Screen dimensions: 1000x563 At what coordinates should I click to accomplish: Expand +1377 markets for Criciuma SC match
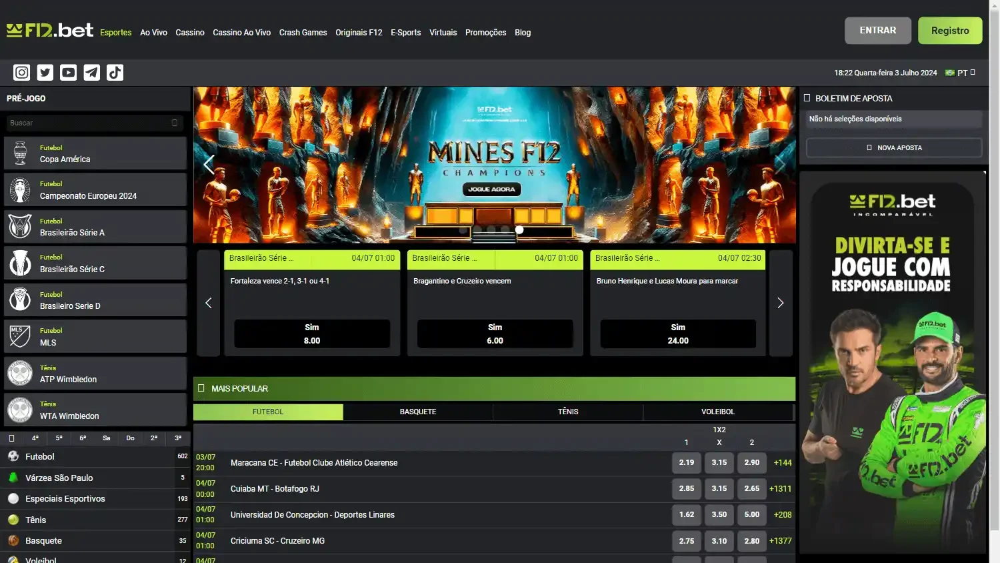781,541
